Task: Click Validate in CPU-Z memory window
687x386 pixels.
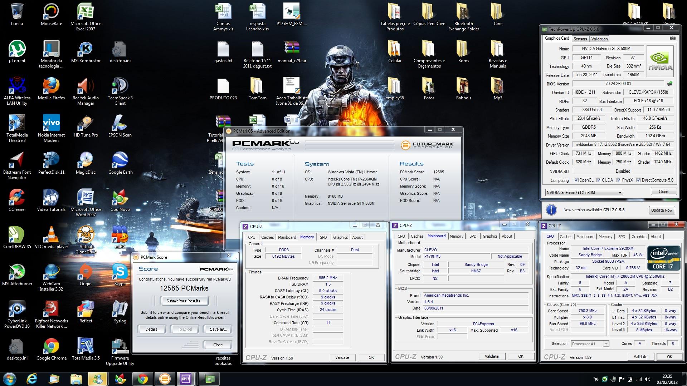Action: click(x=342, y=357)
